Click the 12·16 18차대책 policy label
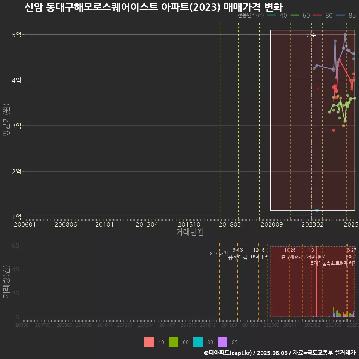This screenshot has height=359, width=359. pyautogui.click(x=259, y=254)
